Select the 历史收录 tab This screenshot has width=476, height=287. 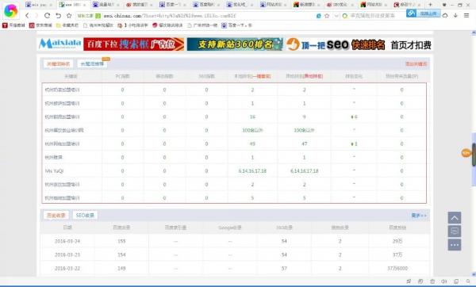click(x=56, y=215)
